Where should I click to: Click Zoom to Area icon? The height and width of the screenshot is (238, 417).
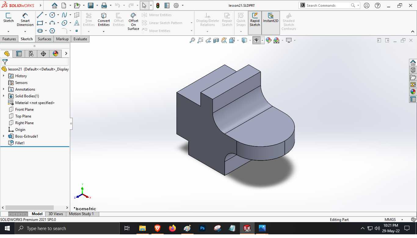[200, 40]
